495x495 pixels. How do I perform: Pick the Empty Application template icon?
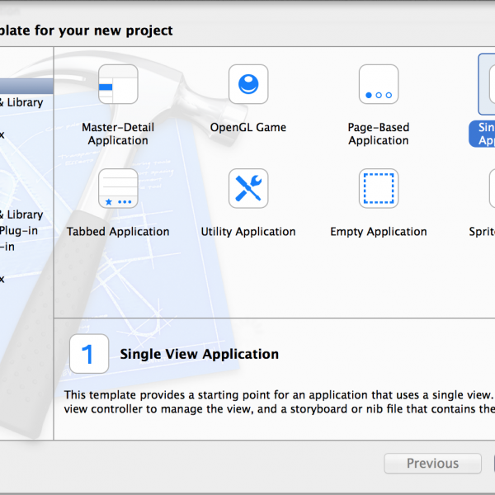pos(379,188)
